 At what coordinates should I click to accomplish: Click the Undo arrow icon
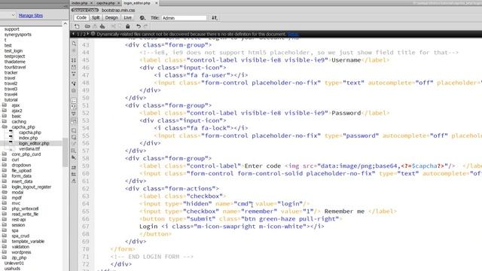point(139,26)
